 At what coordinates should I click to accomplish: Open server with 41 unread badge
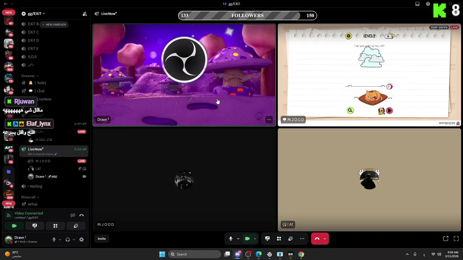point(8,21)
